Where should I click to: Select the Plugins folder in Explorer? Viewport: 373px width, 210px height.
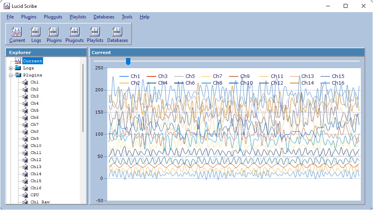pyautogui.click(x=32, y=75)
